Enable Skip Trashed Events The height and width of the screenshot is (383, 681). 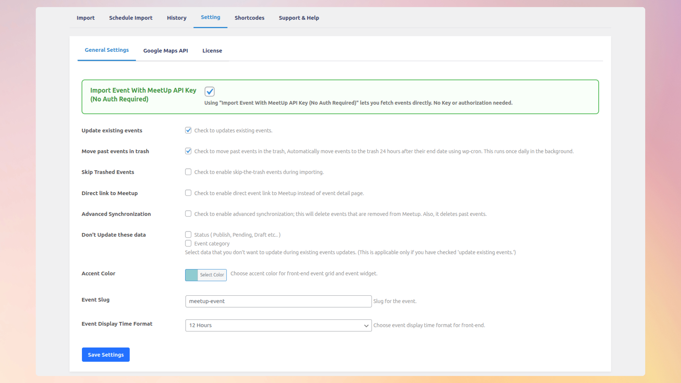[188, 172]
